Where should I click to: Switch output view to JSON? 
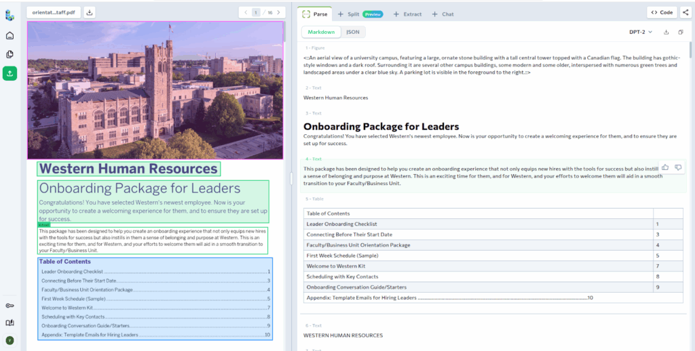coord(353,32)
